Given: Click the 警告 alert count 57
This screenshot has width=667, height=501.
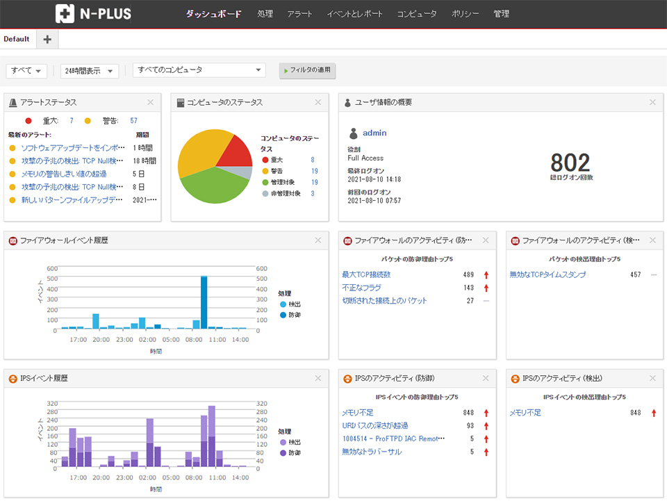Looking at the screenshot, I should (133, 121).
